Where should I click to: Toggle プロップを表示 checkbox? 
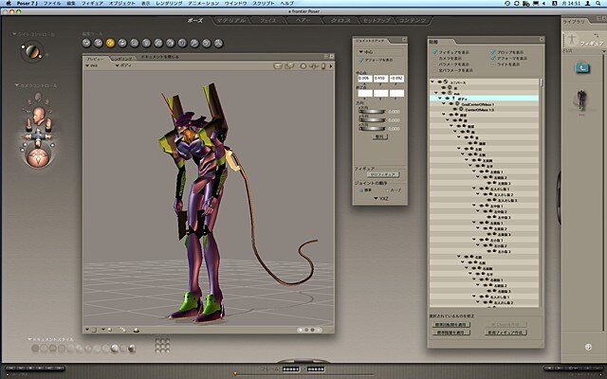[493, 52]
